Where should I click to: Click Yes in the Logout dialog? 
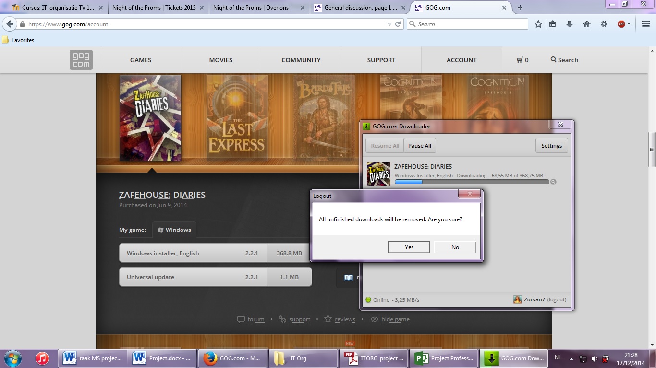pyautogui.click(x=409, y=247)
